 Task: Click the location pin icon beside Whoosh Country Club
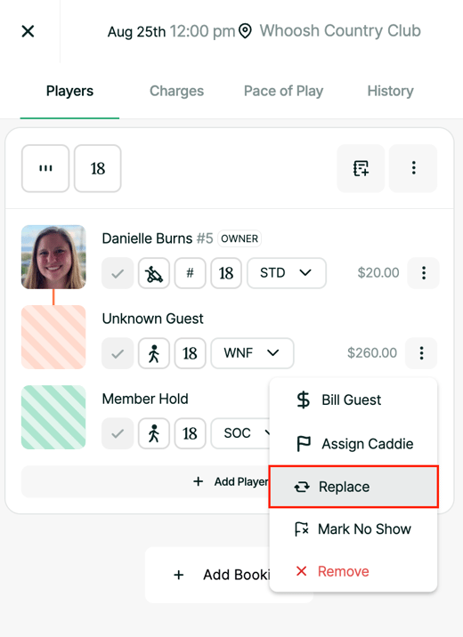[x=245, y=31]
